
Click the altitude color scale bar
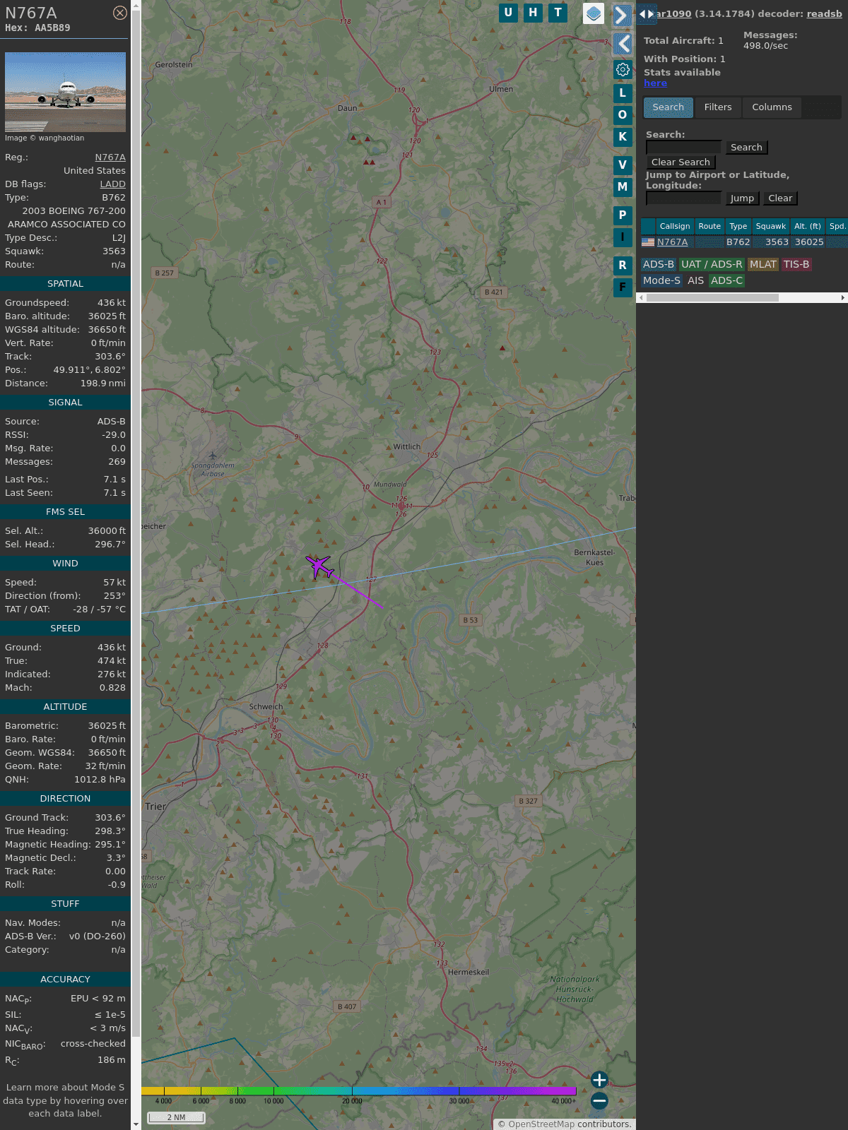[x=359, y=1091]
